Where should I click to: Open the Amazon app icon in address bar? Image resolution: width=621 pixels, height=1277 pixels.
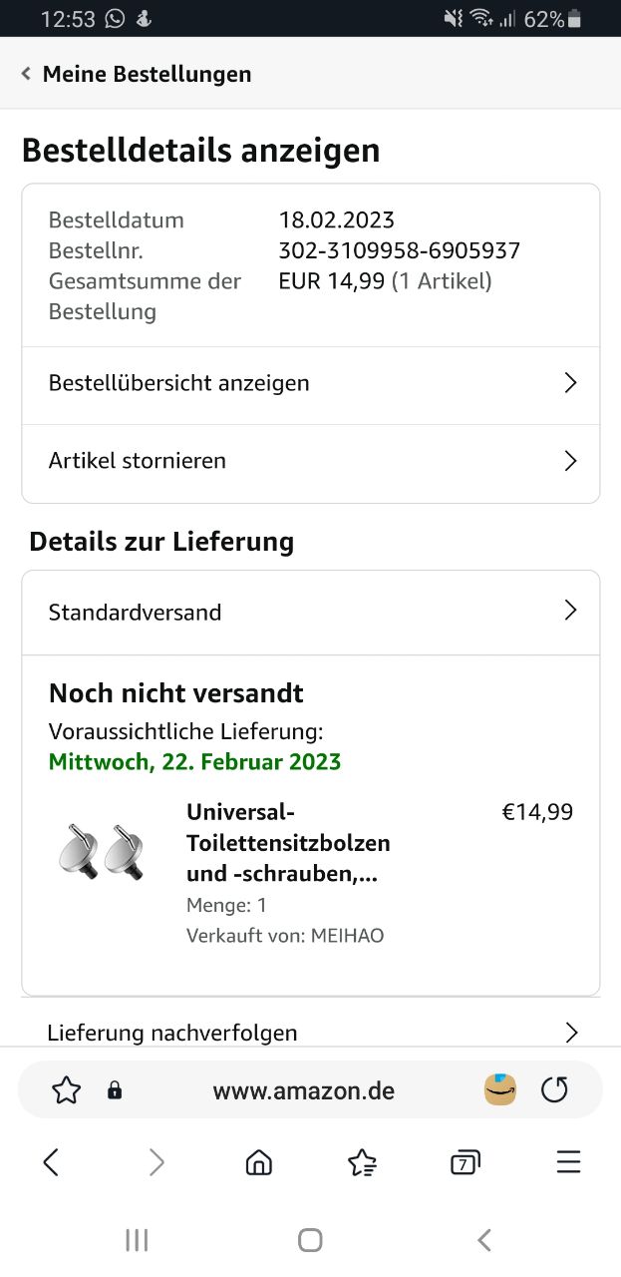(x=500, y=1089)
